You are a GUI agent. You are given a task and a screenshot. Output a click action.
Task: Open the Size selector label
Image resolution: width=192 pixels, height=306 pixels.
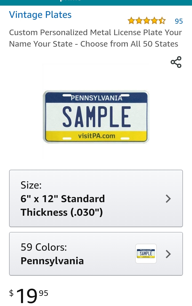coord(31,185)
